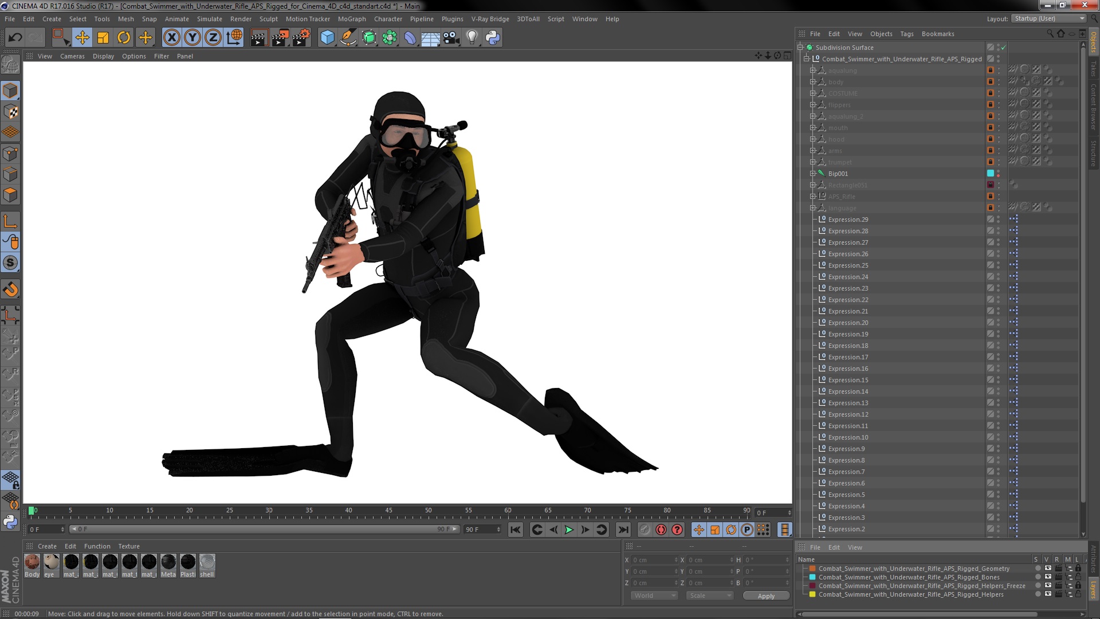Open the Scale coordinate mode dropdown

(x=710, y=596)
